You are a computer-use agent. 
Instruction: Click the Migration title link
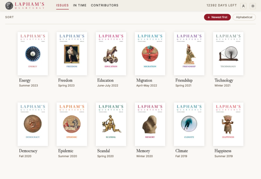[x=144, y=80]
